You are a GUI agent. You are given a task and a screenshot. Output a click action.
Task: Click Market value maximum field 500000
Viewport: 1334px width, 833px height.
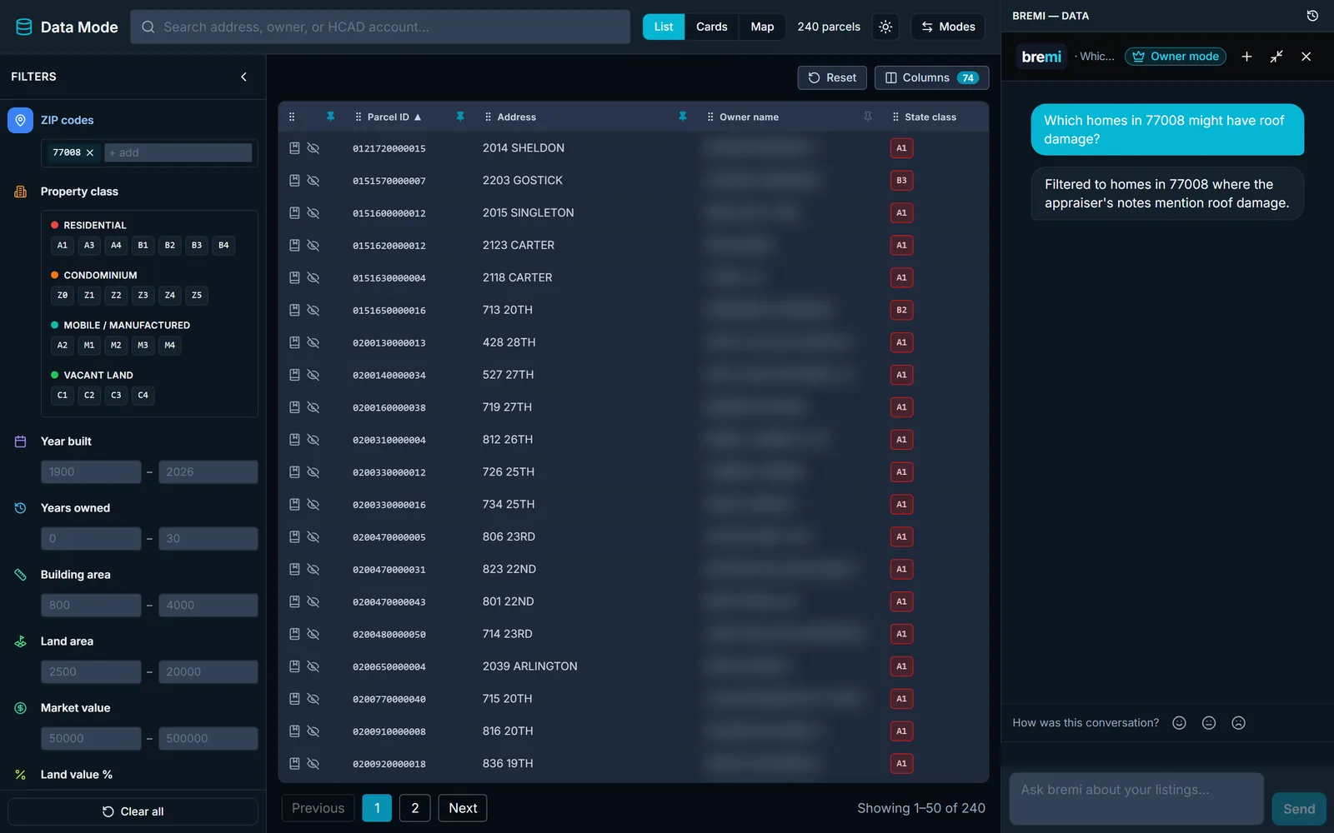[208, 738]
